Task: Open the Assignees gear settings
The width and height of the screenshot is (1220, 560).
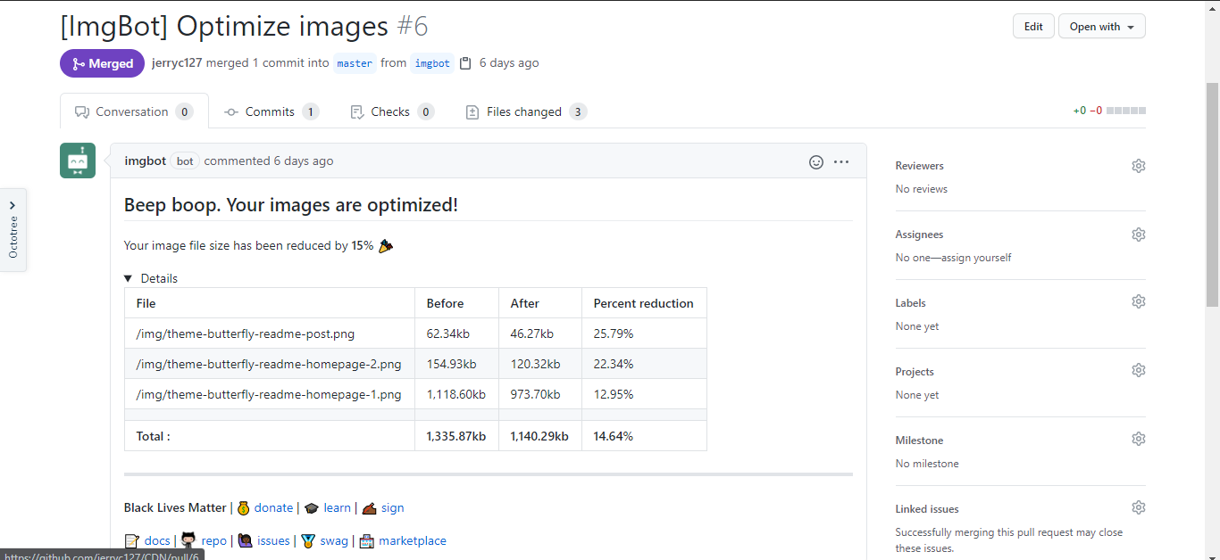Action: 1138,235
